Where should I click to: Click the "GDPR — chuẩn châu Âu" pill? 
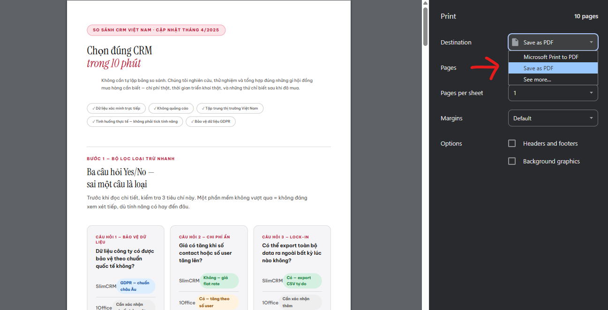click(x=135, y=286)
